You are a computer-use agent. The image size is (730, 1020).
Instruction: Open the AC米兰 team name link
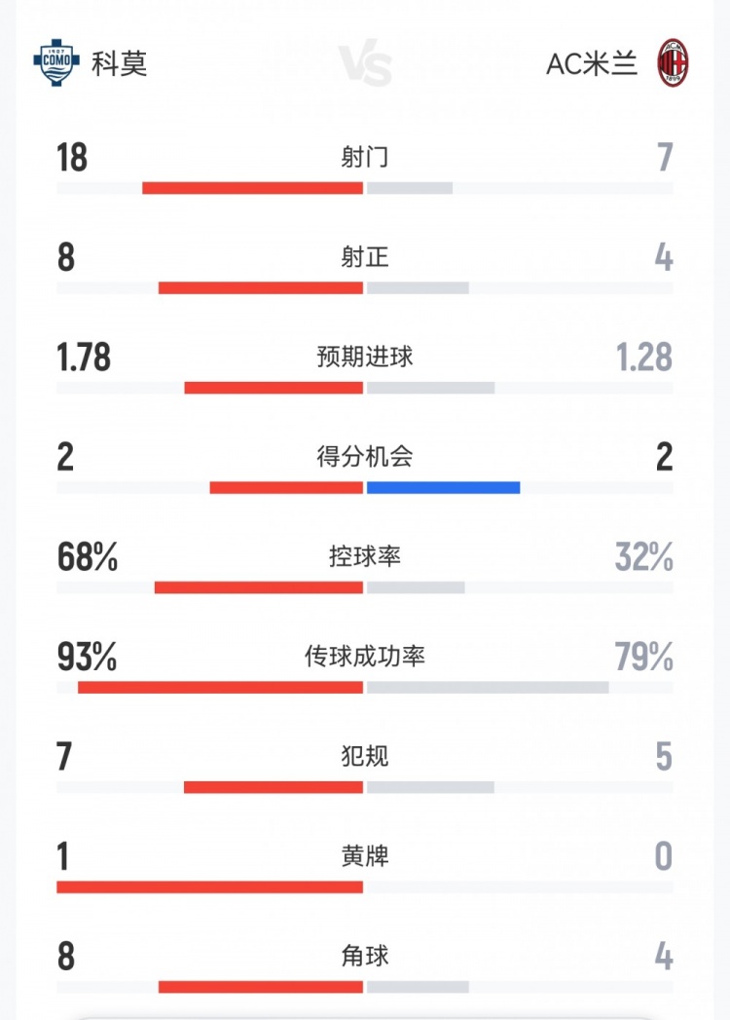(x=592, y=64)
